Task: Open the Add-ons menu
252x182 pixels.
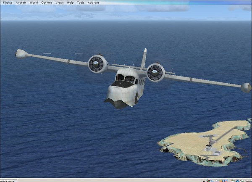Action: click(x=94, y=3)
